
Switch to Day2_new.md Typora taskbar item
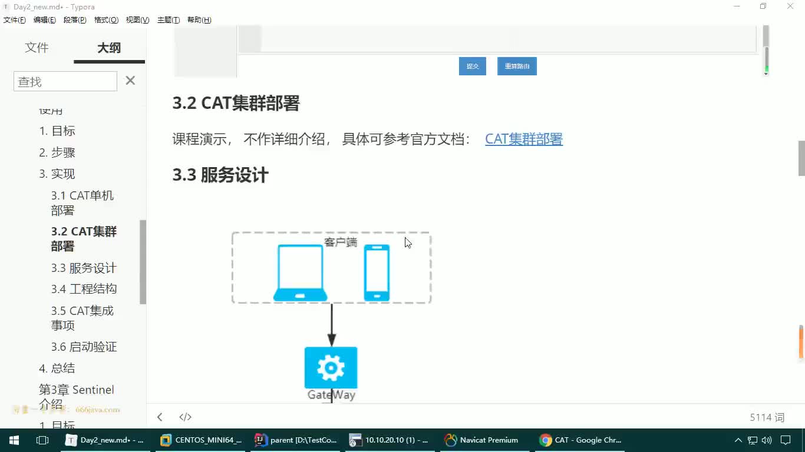106,440
